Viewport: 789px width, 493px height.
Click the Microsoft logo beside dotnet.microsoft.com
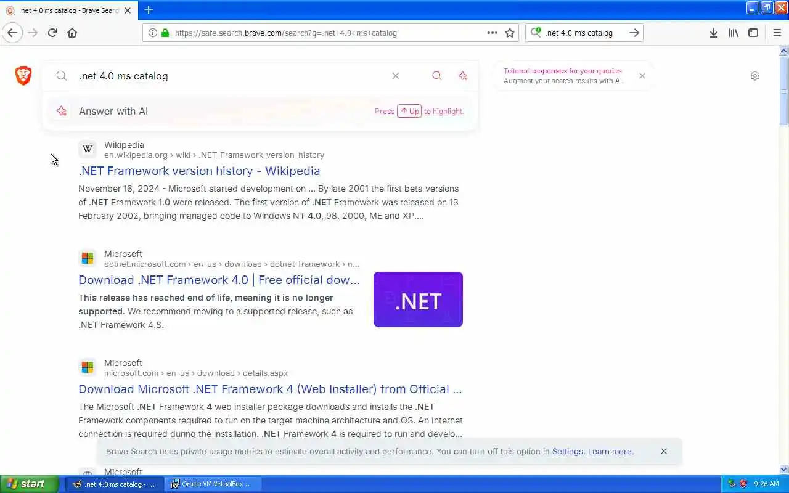(x=88, y=258)
